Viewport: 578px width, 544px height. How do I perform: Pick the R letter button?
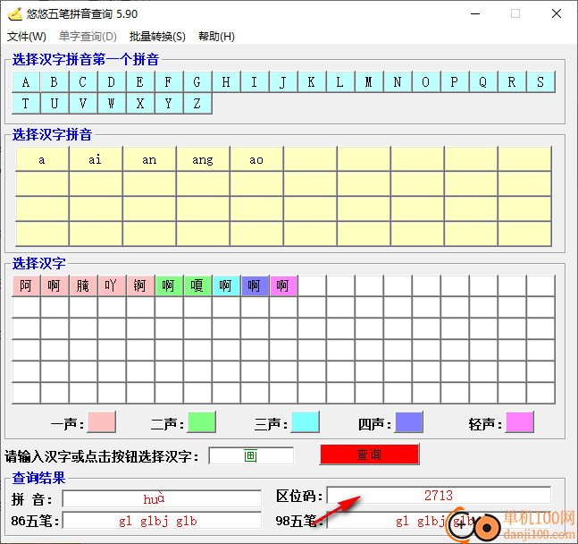coord(512,81)
